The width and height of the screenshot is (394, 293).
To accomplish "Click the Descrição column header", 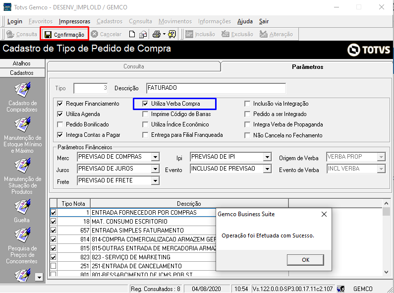I will coord(189,204).
